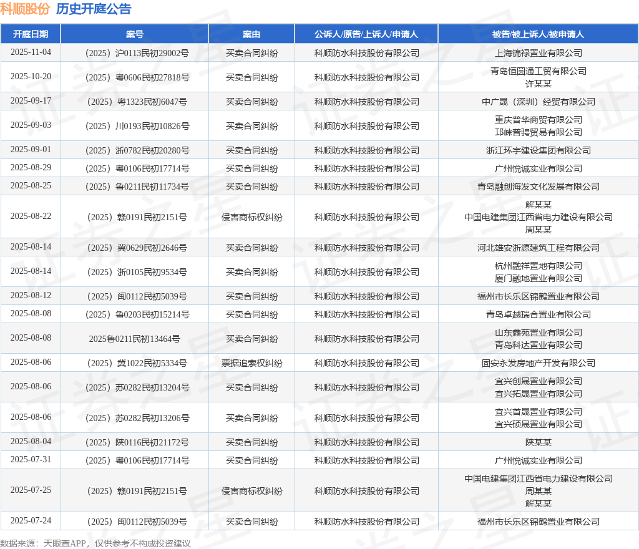Click defendant 中广晟（深圳）经贸有限公司
Screen dimensions: 639x549
[539, 102]
